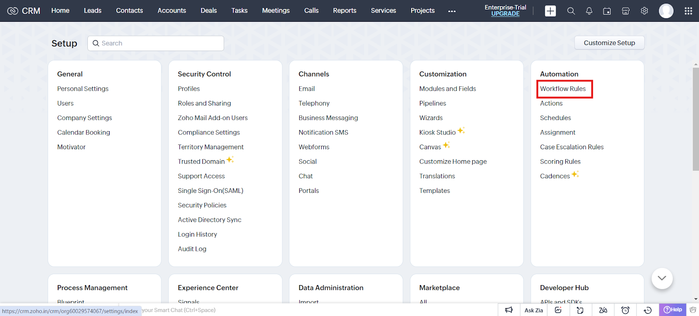Open the analytics chart icon in bottom bar
The image size is (699, 316).
tap(558, 310)
